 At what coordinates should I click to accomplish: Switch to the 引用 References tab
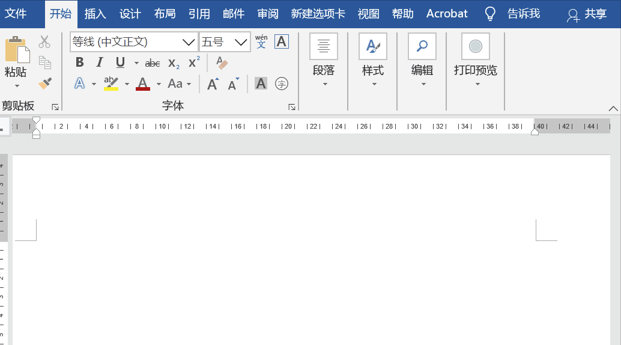199,14
